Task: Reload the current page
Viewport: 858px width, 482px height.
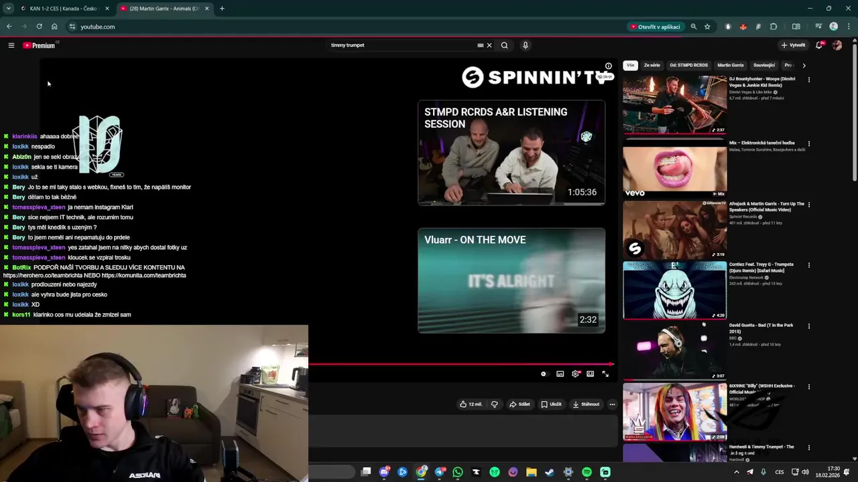Action: pos(39,27)
